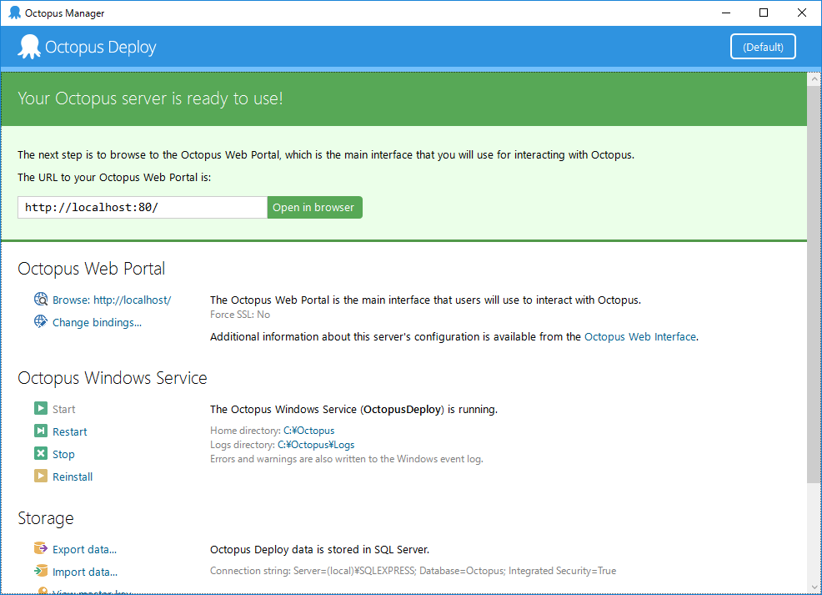Click the scrollbar up arrow
Screen dimensions: 822x595
814,79
